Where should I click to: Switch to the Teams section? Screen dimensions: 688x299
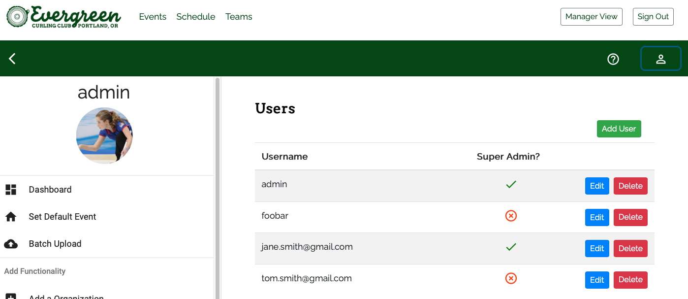[x=239, y=16]
